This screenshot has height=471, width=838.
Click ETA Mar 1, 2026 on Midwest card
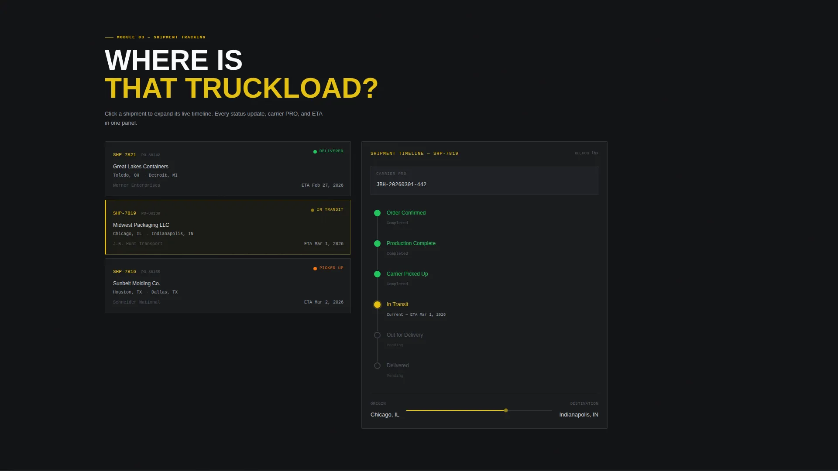(x=323, y=244)
